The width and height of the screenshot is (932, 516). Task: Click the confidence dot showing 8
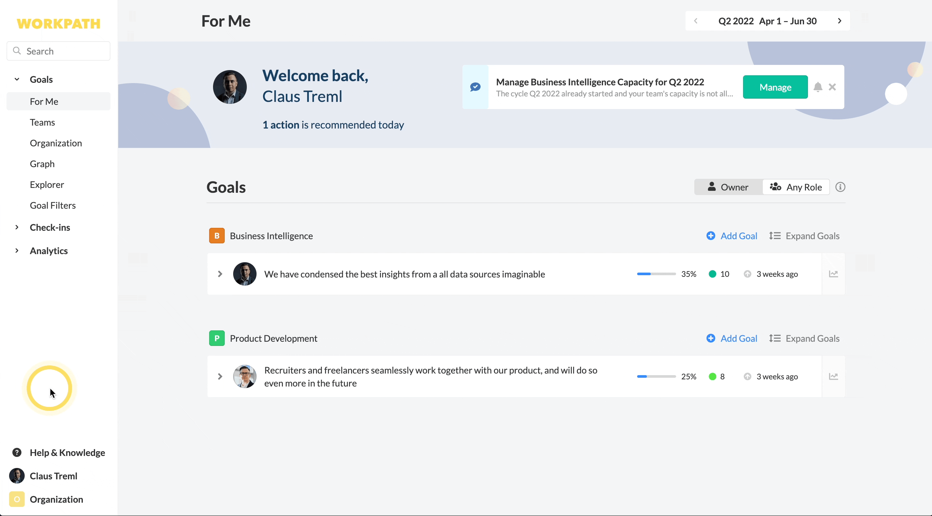[x=712, y=376]
